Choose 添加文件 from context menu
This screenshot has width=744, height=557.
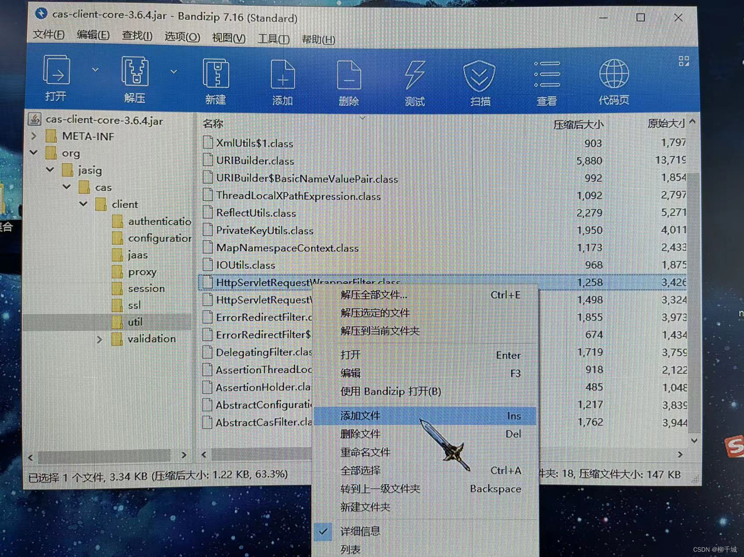(x=424, y=416)
